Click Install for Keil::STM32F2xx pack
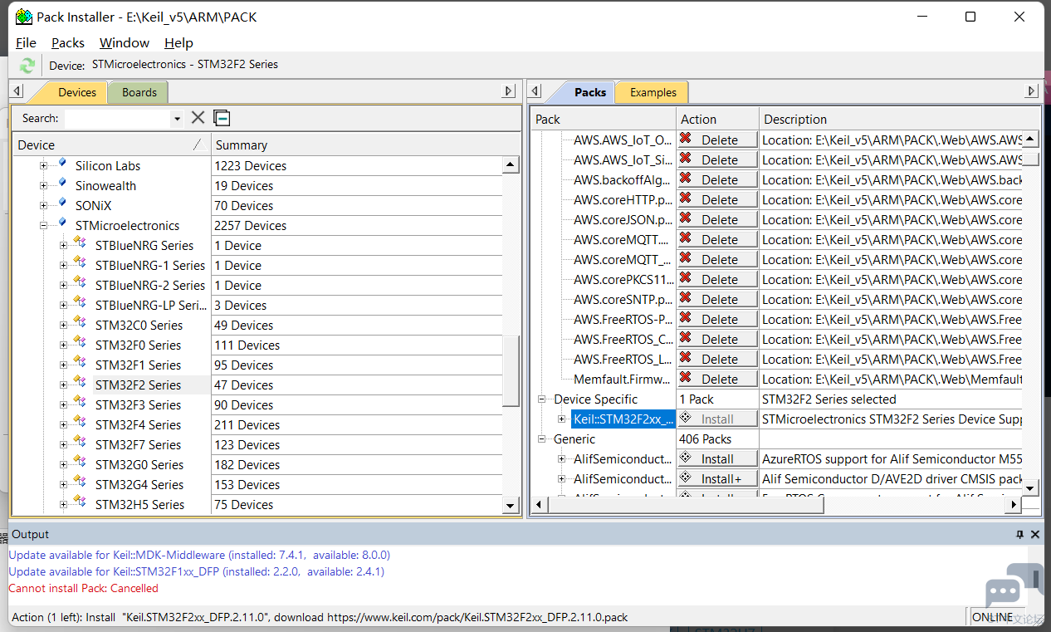The height and width of the screenshot is (632, 1051). 718,419
